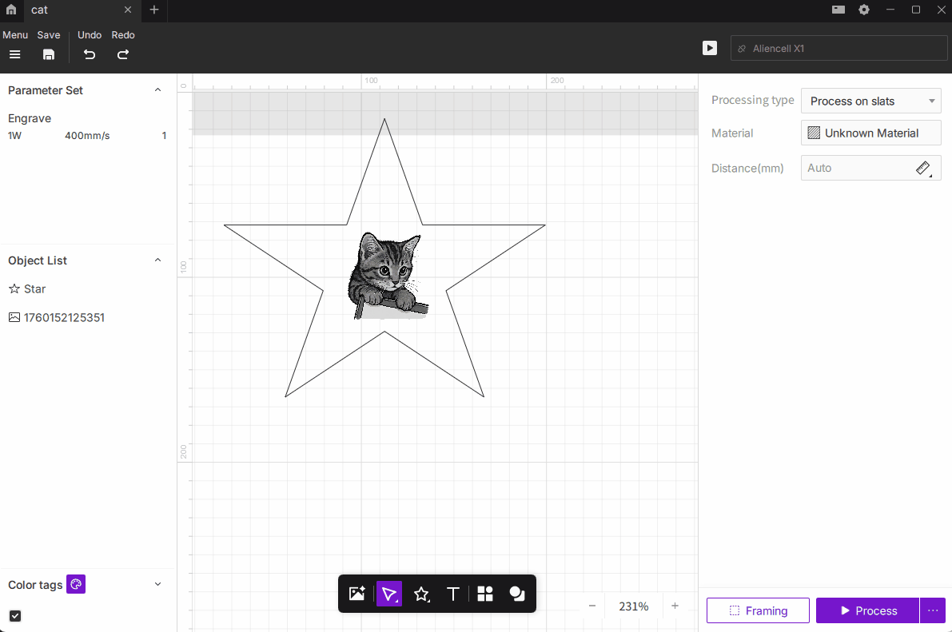This screenshot has height=632, width=952.
Task: Start the job with Process button
Action: (867, 610)
